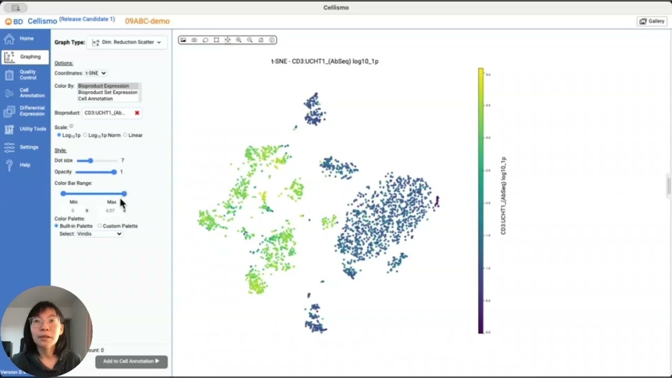The width and height of the screenshot is (672, 378).
Task: Click the Release Candidate 1 label
Action: [87, 19]
